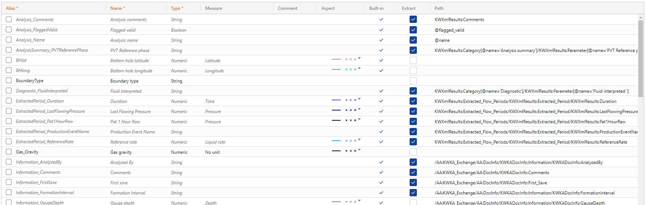
Task: Click Built-in check mark for Comments row
Action: pyautogui.click(x=381, y=172)
